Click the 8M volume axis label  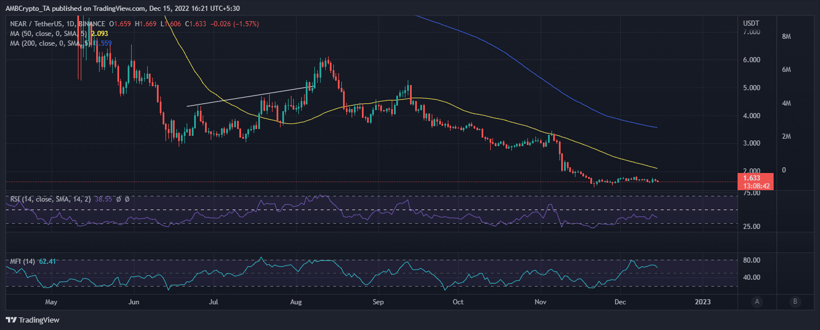pos(787,37)
